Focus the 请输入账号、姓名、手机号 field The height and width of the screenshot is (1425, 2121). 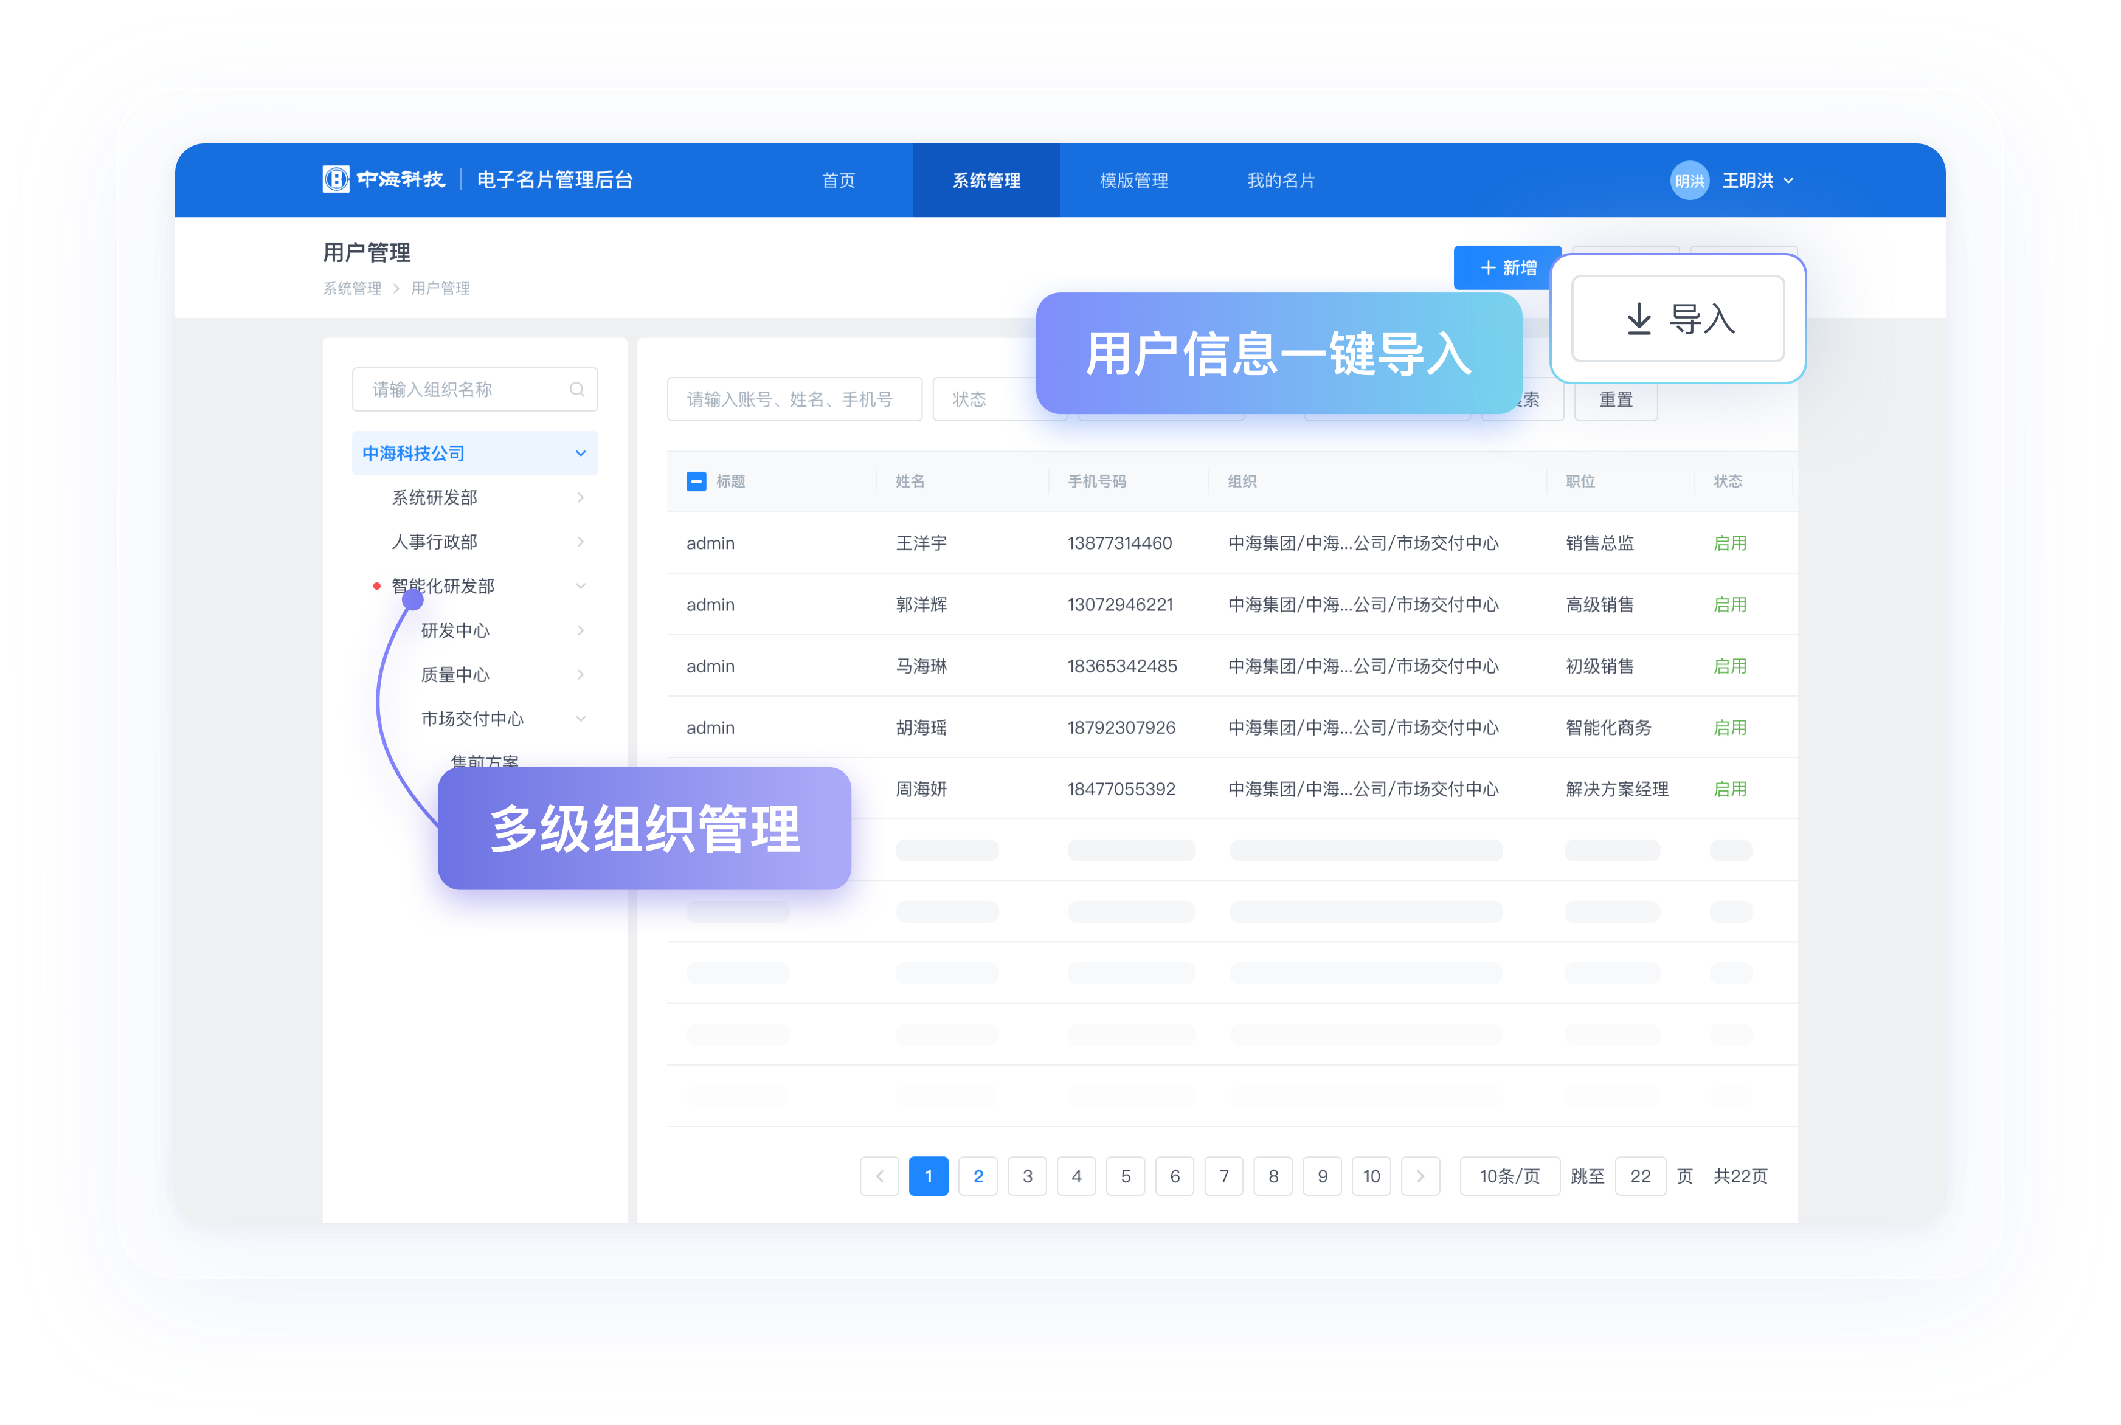pyautogui.click(x=794, y=399)
